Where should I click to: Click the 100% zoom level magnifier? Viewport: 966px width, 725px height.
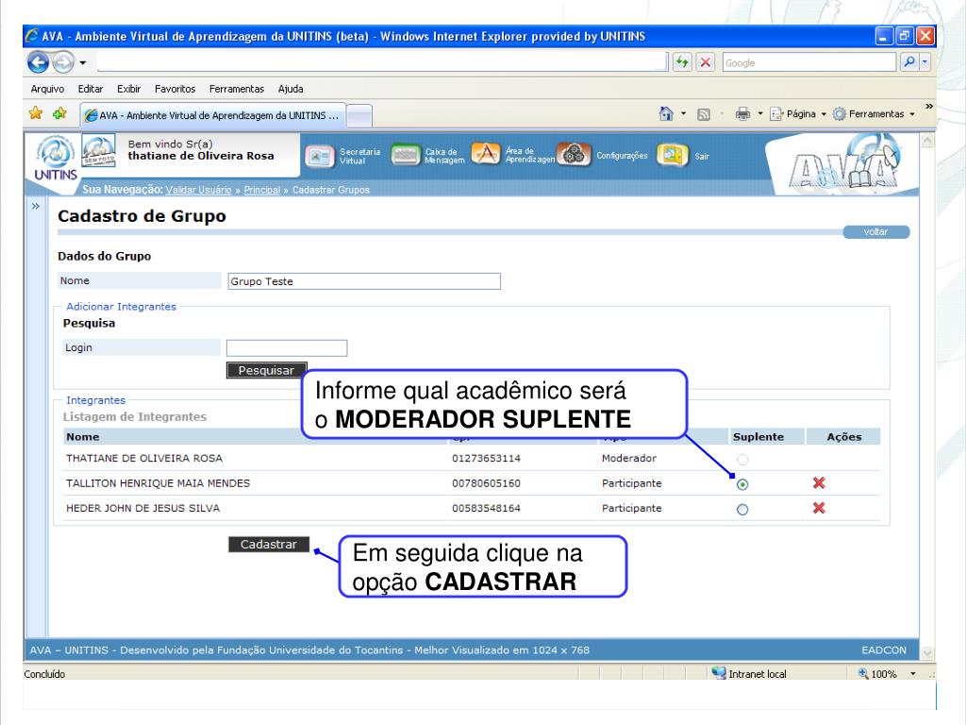[x=864, y=673]
